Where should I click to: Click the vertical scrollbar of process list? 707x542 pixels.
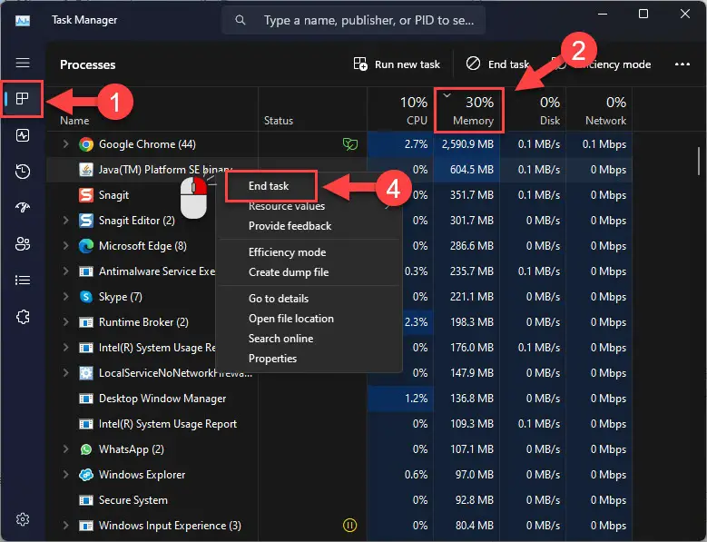pos(698,162)
